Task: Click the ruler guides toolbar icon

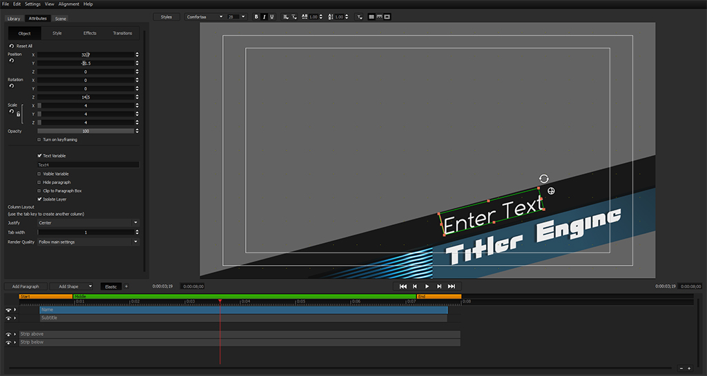Action: coord(379,17)
